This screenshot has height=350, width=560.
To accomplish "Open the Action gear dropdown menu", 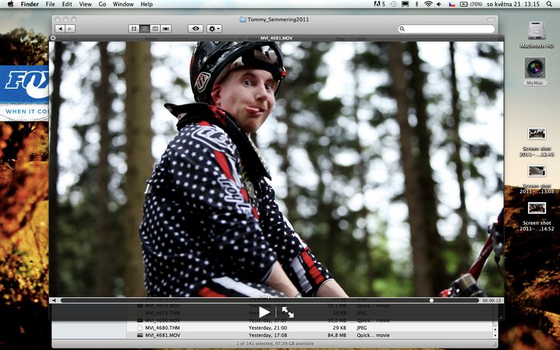I will click(214, 29).
